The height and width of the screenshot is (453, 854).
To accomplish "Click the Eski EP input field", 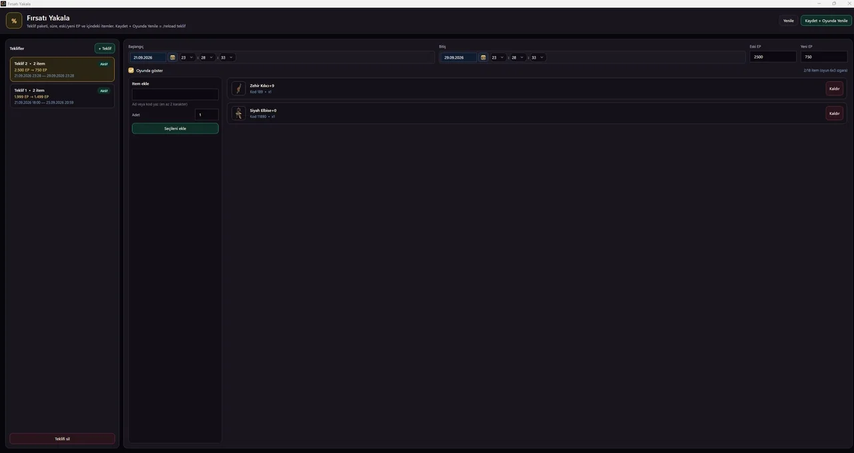I will (x=773, y=57).
